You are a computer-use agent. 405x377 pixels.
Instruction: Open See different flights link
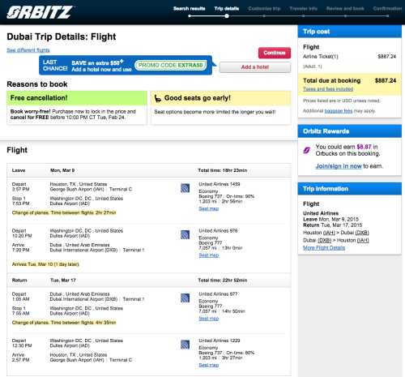pyautogui.click(x=28, y=50)
